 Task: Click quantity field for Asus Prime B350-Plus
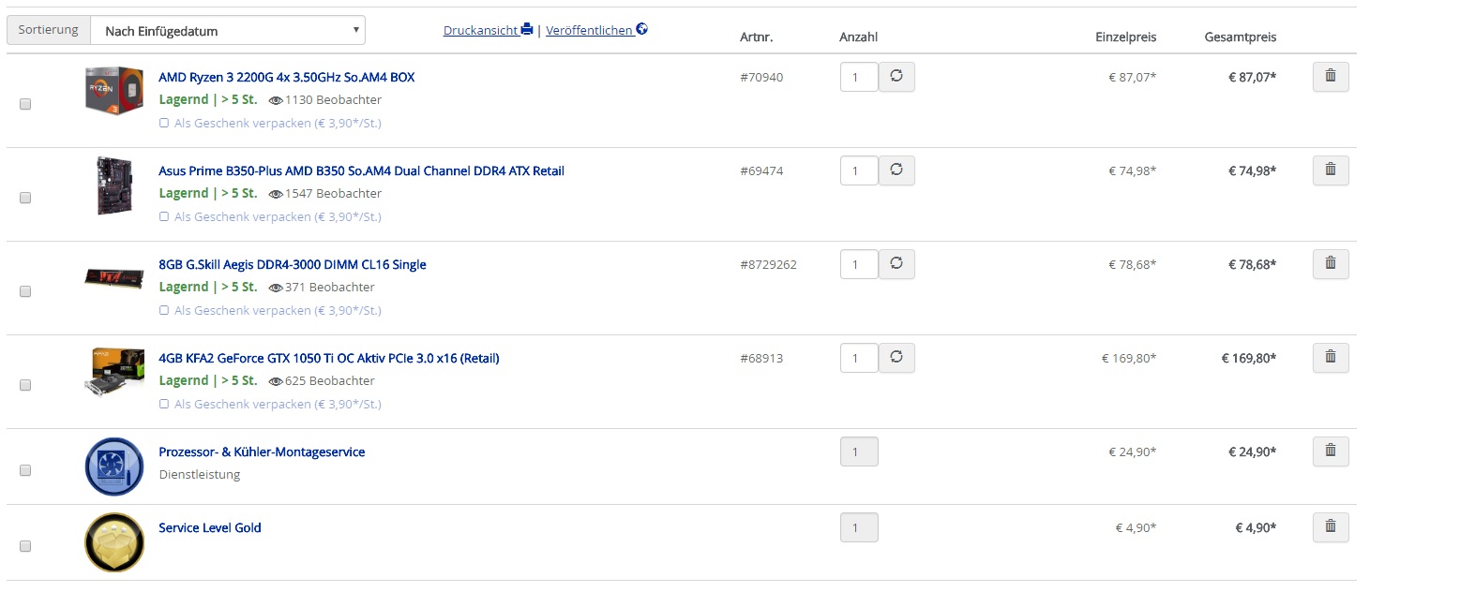pyautogui.click(x=859, y=170)
